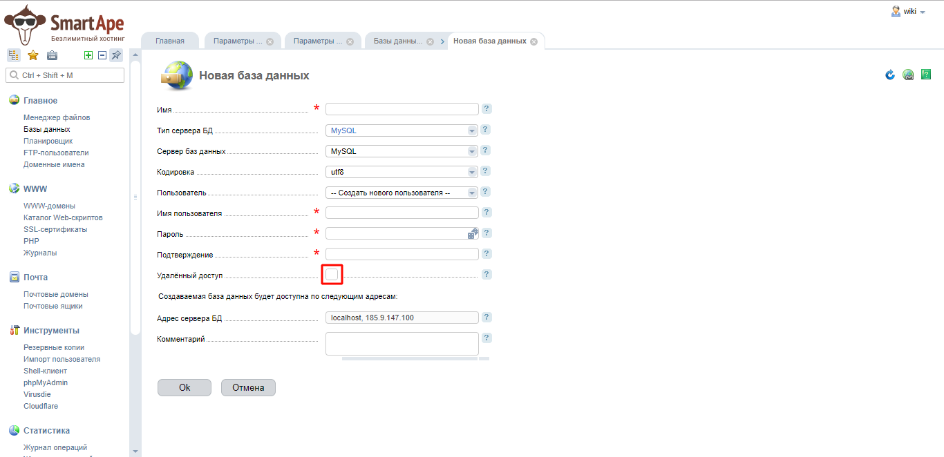Collapse all menu sections with minus icon
This screenshot has width=944, height=457.
102,56
